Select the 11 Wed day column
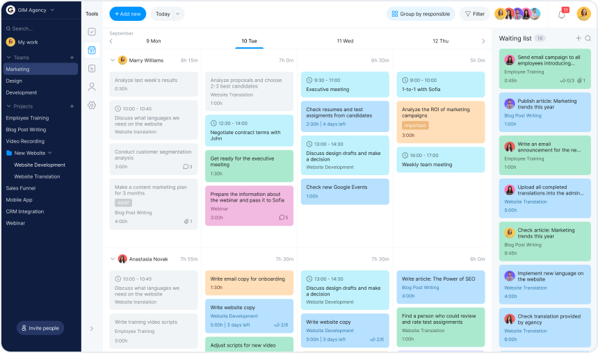The width and height of the screenshot is (598, 353). 345,41
